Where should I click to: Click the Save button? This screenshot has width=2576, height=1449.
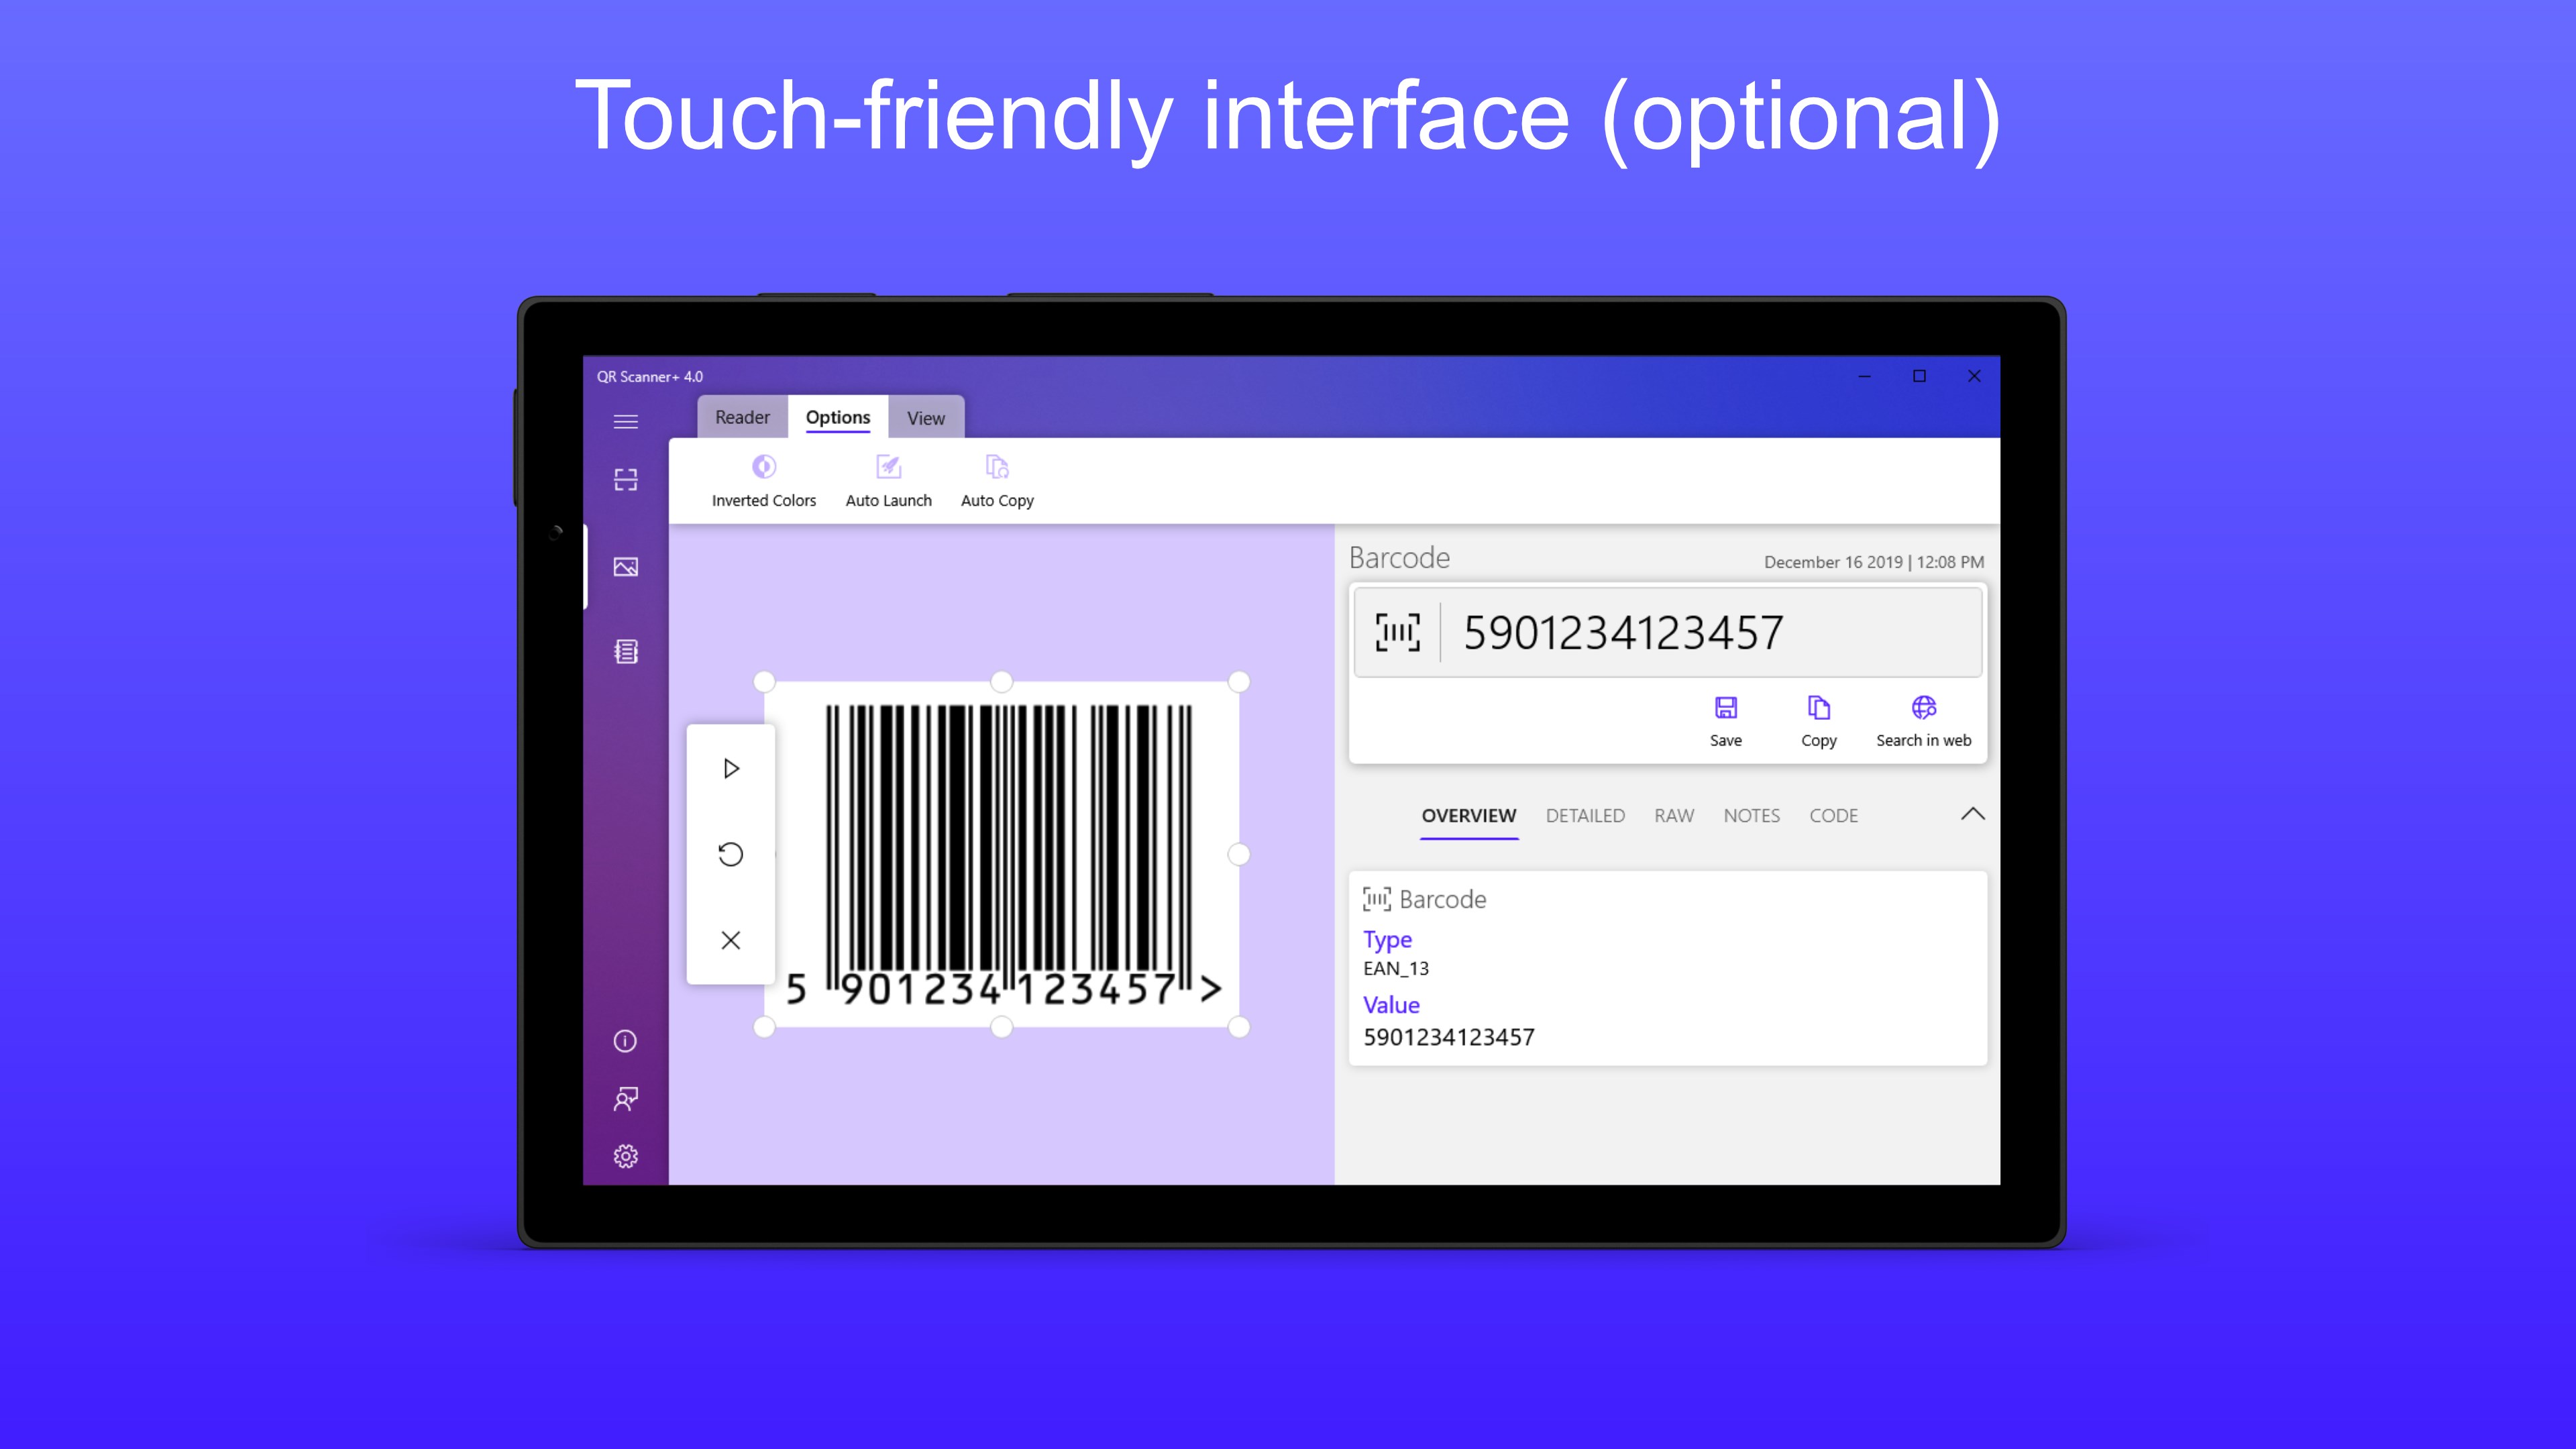(1725, 720)
